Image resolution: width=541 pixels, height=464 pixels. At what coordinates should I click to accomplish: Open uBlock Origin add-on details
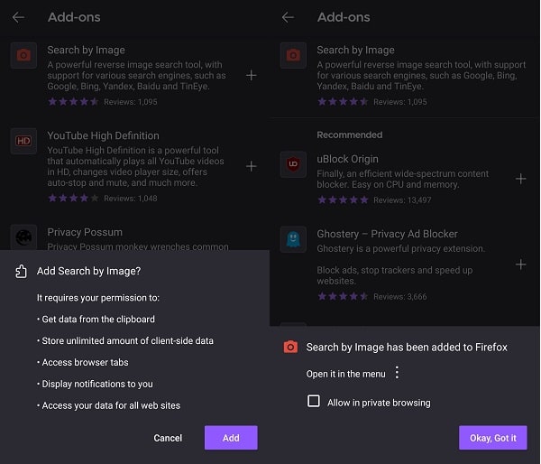pos(348,158)
